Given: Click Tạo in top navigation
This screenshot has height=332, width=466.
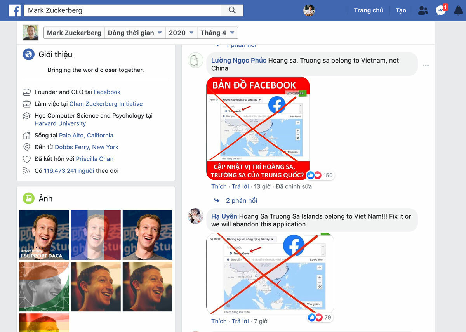Looking at the screenshot, I should click(x=401, y=10).
